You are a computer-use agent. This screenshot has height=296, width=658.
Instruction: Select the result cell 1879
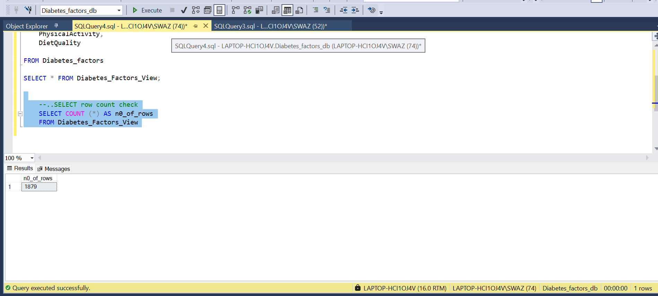(x=39, y=187)
